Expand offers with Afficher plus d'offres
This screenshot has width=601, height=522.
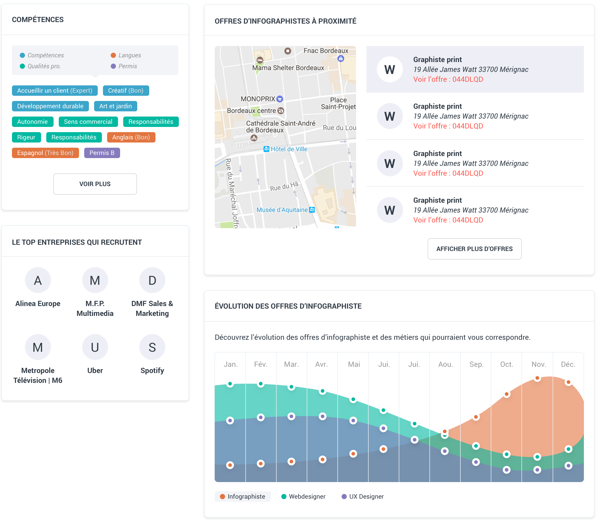[474, 249]
